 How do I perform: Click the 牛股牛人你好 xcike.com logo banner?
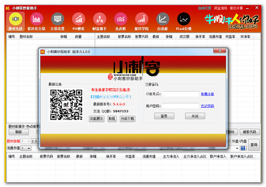[x=232, y=21]
